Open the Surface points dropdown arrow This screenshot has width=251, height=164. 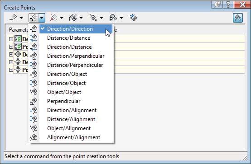click(81, 18)
